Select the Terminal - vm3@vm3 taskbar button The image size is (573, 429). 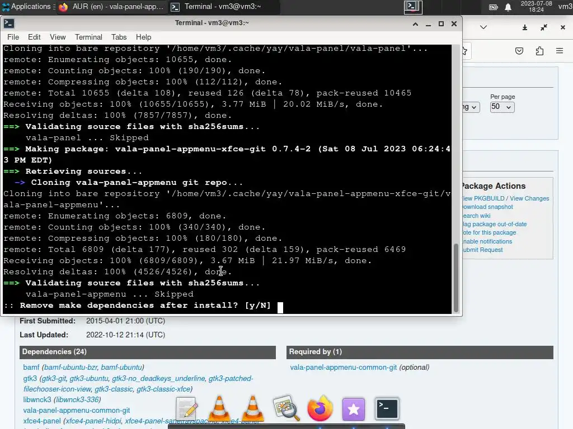coord(224,7)
